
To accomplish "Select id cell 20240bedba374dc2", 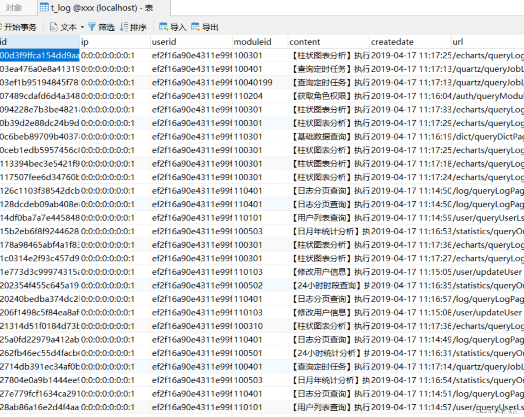I will (x=40, y=299).
